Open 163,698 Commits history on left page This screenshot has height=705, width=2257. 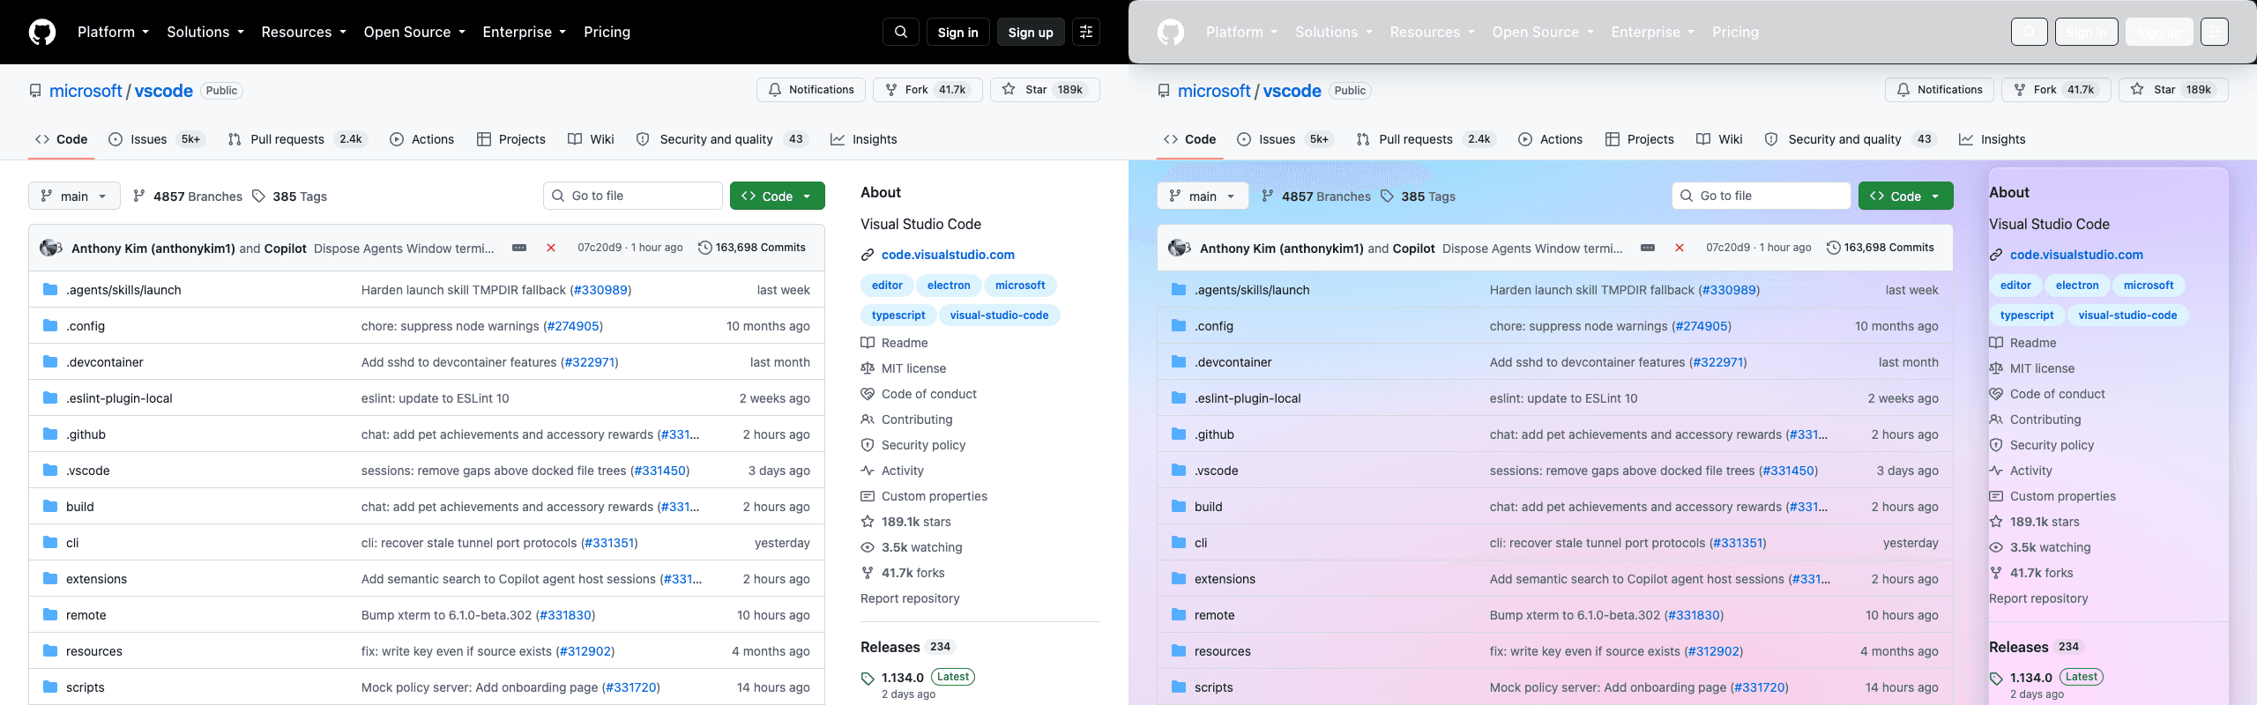751,248
